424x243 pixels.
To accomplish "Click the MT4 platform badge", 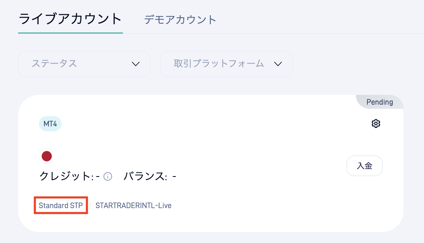I will pos(50,124).
